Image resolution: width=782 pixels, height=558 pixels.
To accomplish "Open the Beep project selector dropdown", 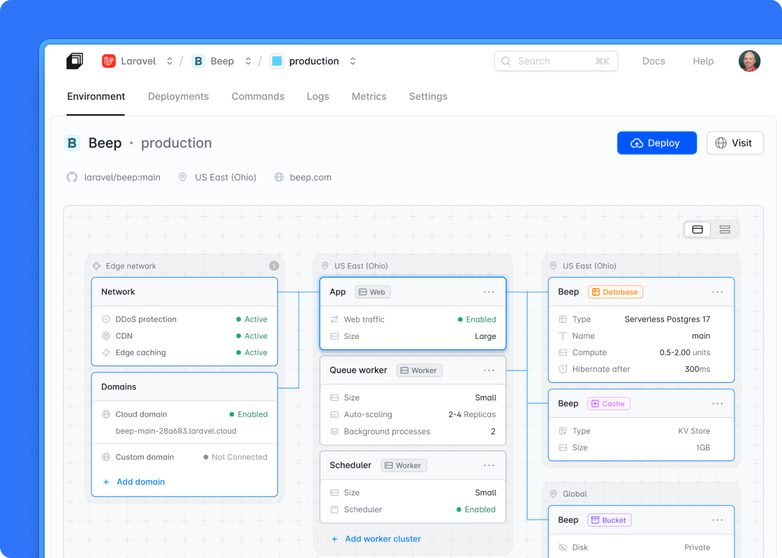I will (248, 61).
